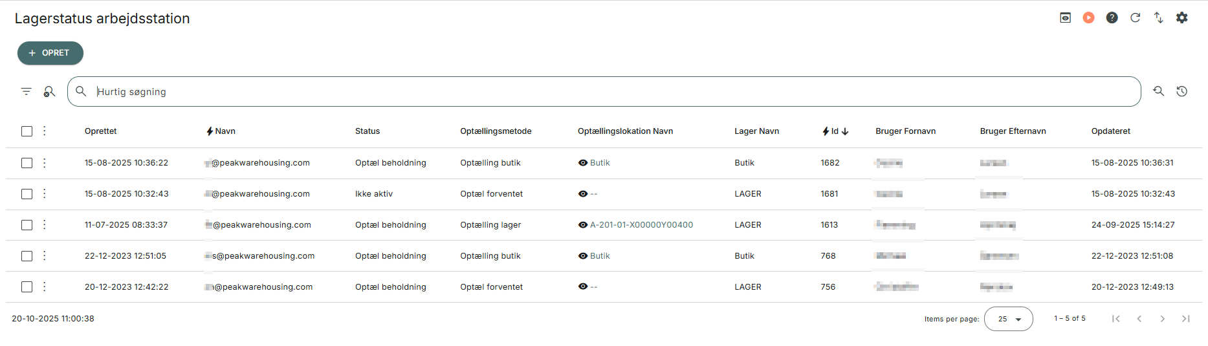Open the three-dot menu for row 756
Viewport: 1208px width, 346px height.
[x=44, y=287]
